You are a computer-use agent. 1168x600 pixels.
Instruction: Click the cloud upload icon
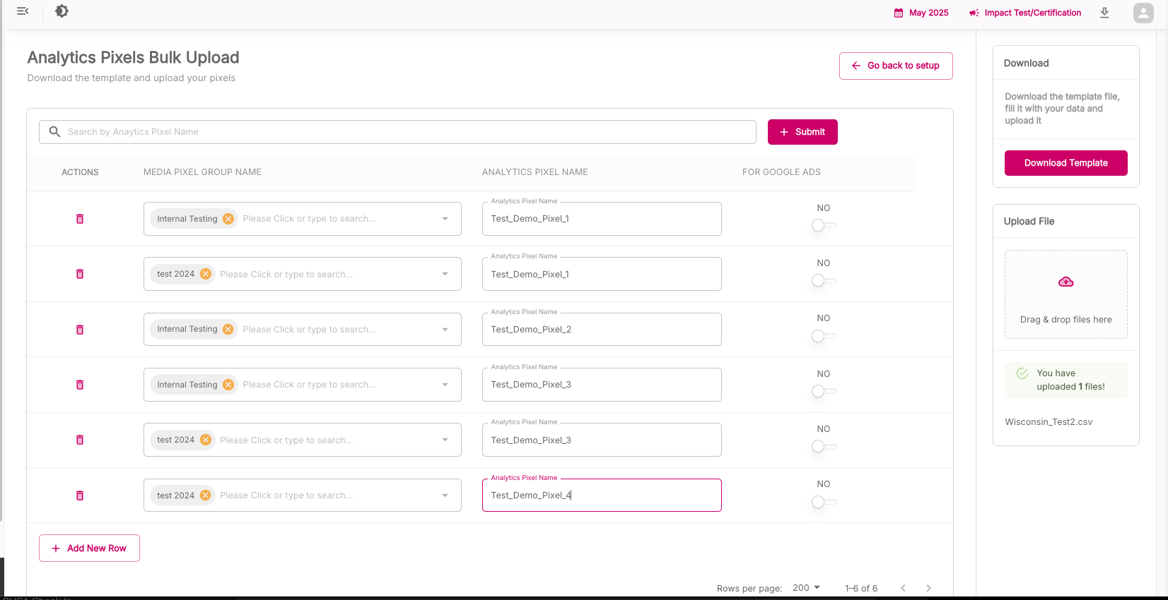[1065, 282]
